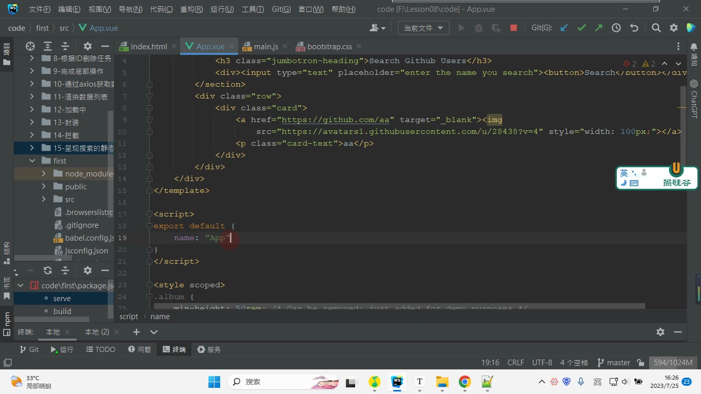Show Git history clock icon
The image size is (701, 394).
[616, 28]
